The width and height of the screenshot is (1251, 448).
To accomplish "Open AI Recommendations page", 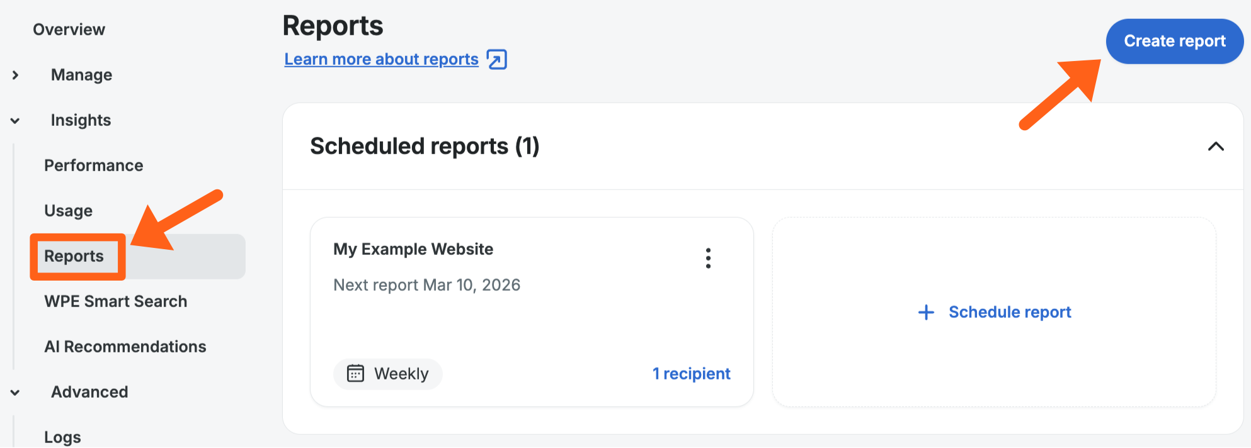I will point(125,347).
